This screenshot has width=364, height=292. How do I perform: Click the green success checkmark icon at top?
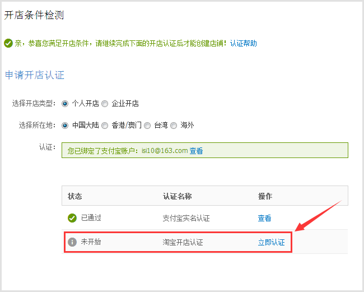(8, 44)
